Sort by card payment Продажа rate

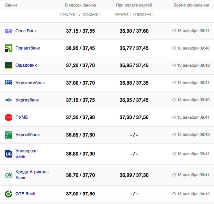tap(144, 14)
